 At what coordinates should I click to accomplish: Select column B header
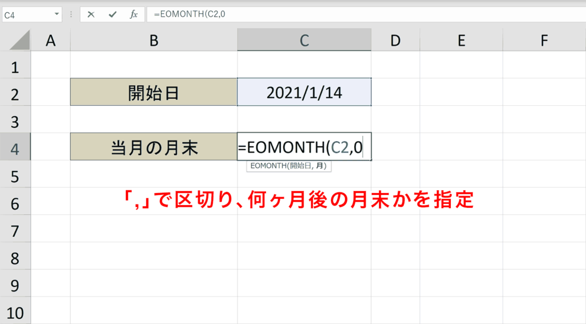tap(153, 40)
